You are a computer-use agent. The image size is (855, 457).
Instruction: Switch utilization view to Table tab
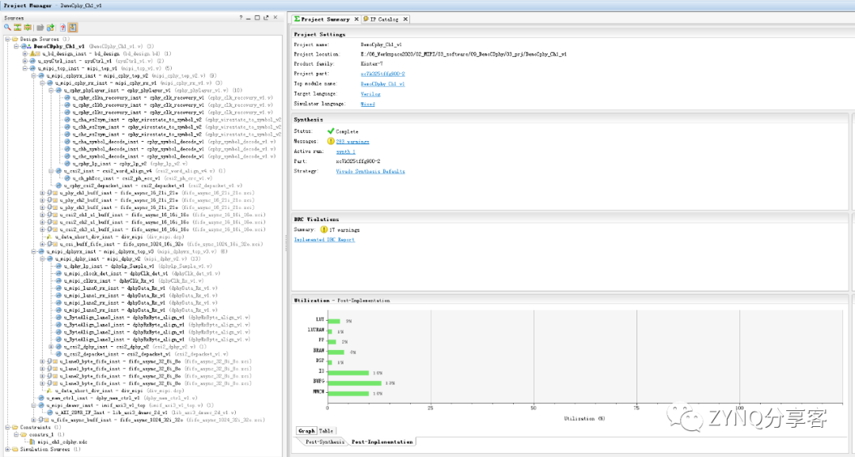(x=325, y=431)
